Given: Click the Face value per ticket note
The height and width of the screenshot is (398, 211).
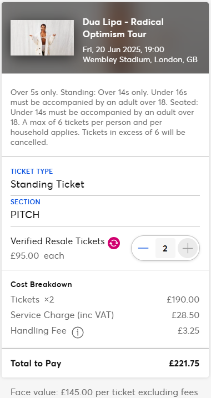Looking at the screenshot, I should point(104,392).
